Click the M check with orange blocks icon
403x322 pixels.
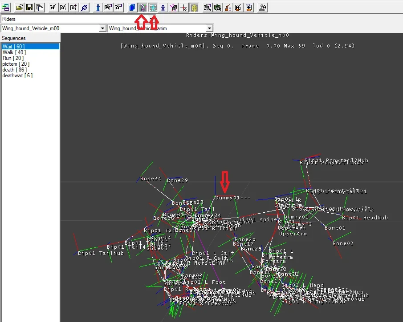click(238, 8)
